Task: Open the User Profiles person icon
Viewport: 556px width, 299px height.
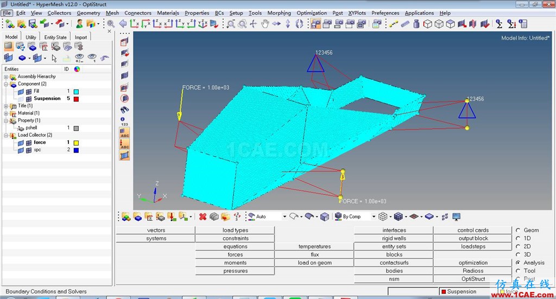Action: pyautogui.click(x=79, y=24)
